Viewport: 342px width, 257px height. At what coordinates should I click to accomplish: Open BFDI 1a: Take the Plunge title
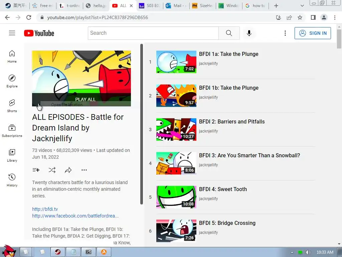pyautogui.click(x=228, y=54)
